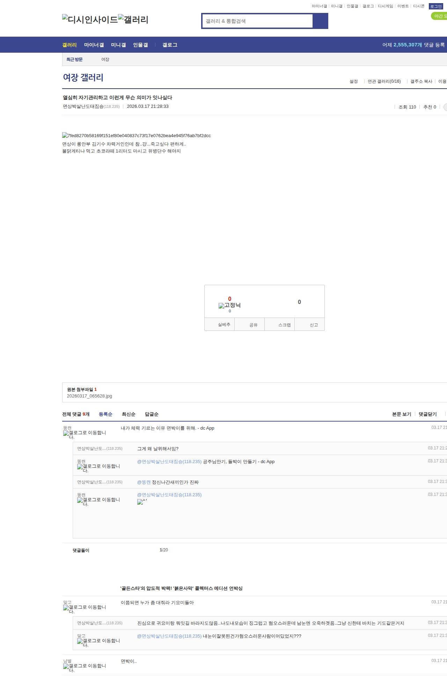Screen dimensions: 447x684
Task: Click the 스크랩 scrap button
Action: [280, 324]
